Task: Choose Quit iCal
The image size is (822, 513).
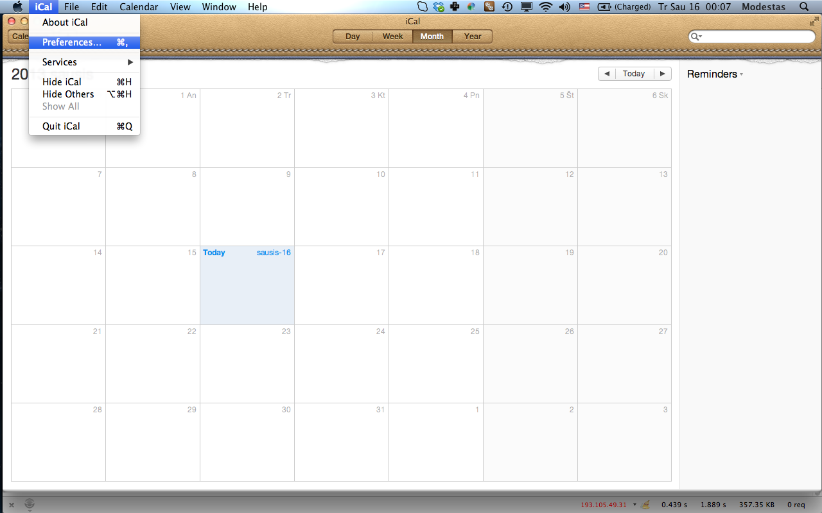Action: click(84, 126)
